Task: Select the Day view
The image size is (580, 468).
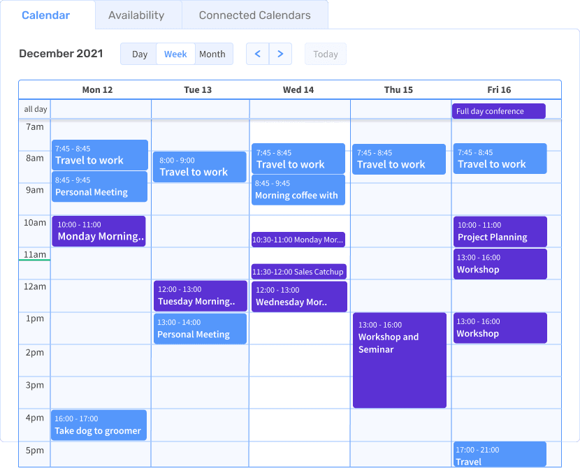Action: [140, 54]
